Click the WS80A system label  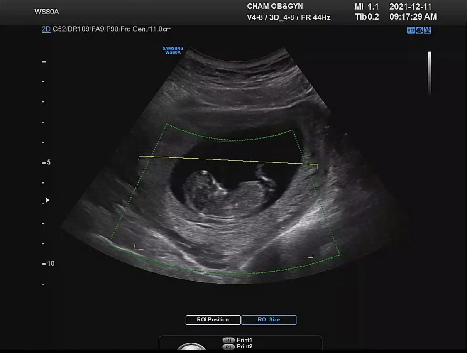click(47, 12)
